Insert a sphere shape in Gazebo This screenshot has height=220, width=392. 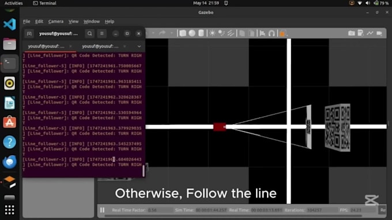tap(192, 33)
